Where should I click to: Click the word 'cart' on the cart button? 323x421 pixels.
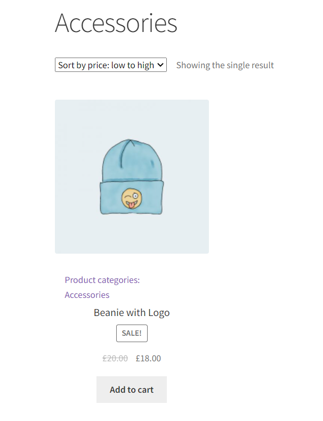point(145,390)
